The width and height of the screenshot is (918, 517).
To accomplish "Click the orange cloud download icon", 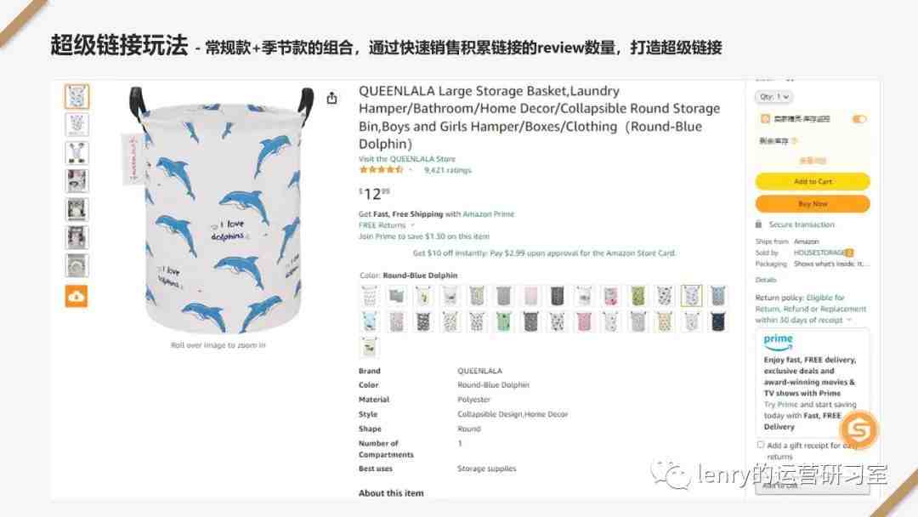I will [76, 296].
